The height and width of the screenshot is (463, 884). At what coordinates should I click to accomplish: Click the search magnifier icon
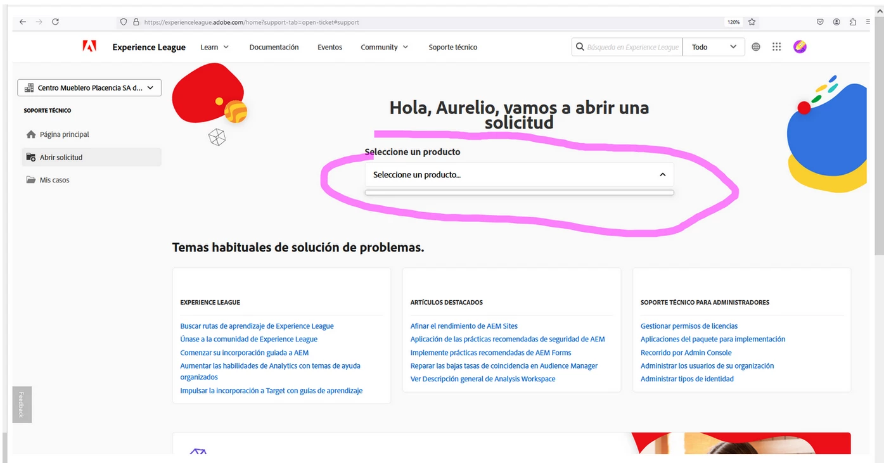[580, 47]
